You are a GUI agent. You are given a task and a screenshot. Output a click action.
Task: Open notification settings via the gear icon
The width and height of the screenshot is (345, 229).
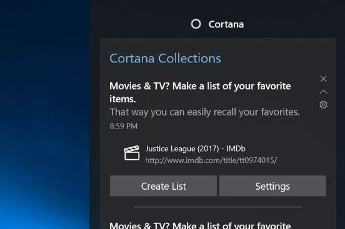click(323, 105)
